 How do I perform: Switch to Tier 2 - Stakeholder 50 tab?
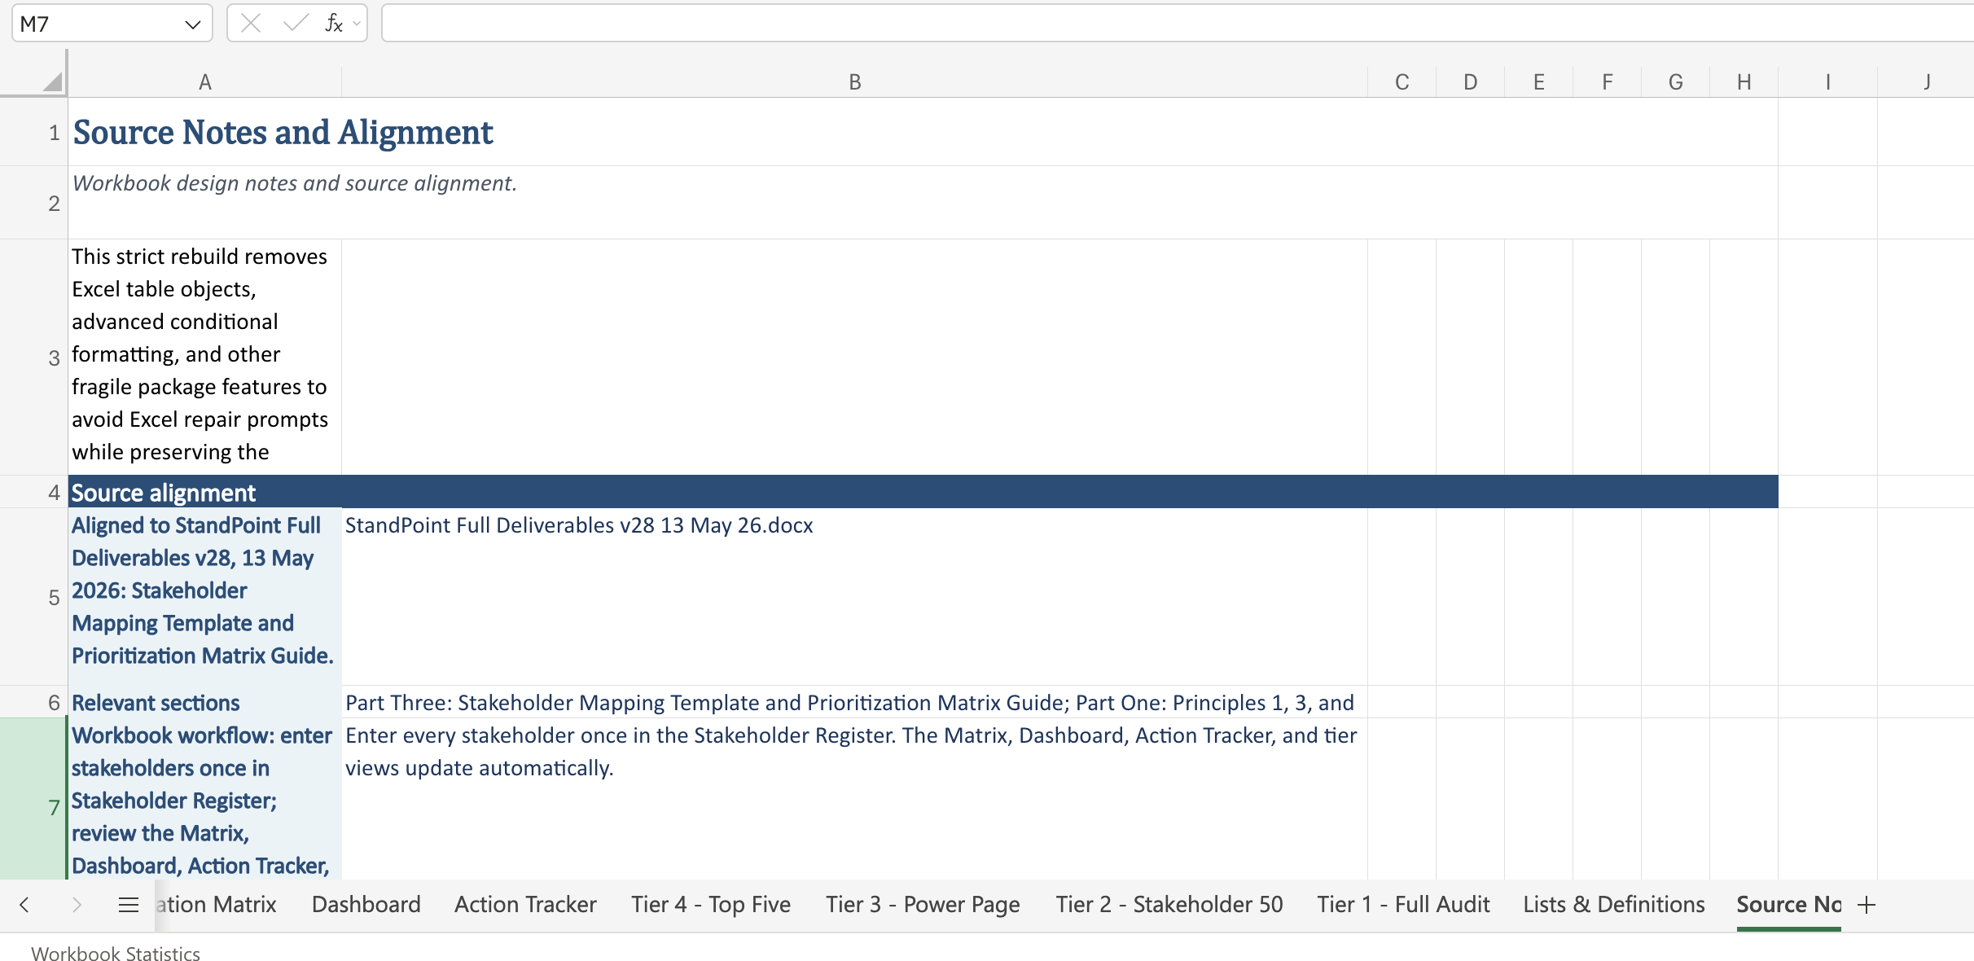[x=1169, y=904]
